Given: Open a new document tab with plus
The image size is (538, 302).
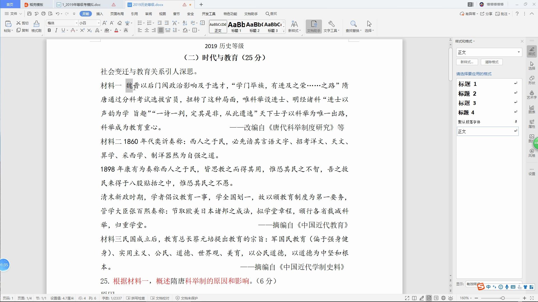Looking at the screenshot, I should (x=201, y=4).
